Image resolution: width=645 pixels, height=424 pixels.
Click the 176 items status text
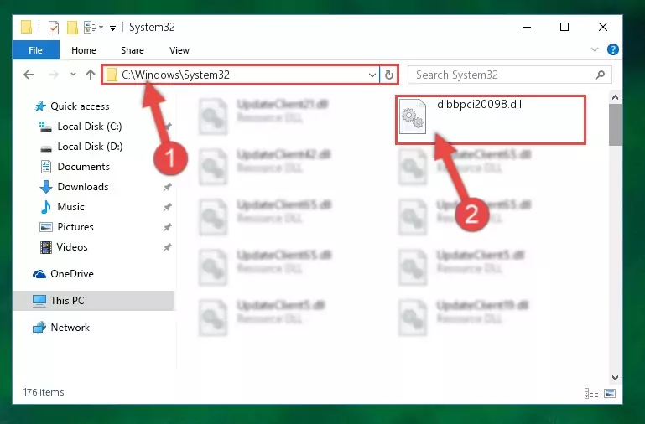(44, 392)
